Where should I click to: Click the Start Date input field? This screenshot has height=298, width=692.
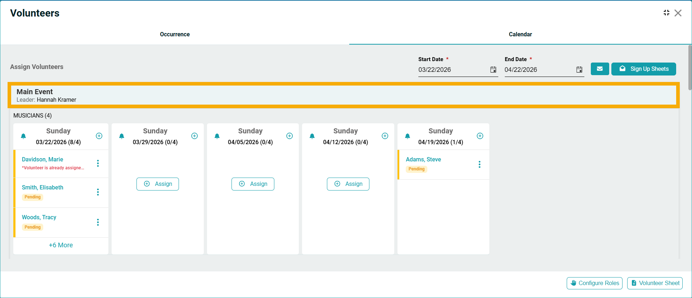click(453, 70)
